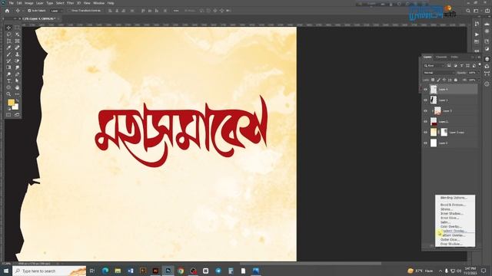This screenshot has width=492, height=276.
Task: Swap foreground and background colors
Action: [17, 100]
